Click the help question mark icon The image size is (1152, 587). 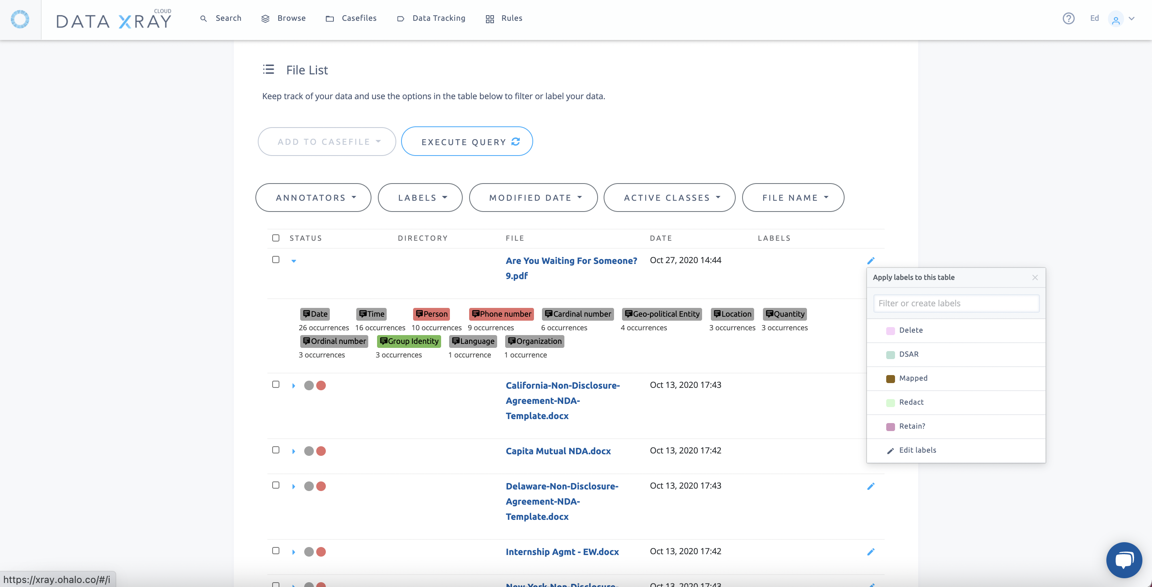pyautogui.click(x=1068, y=18)
